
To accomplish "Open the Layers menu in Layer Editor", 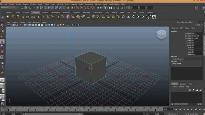I will click(174, 87).
